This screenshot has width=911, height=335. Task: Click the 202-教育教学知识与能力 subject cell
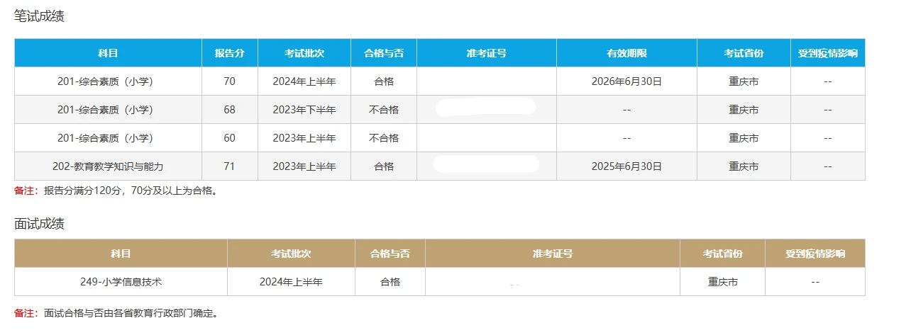pos(108,166)
